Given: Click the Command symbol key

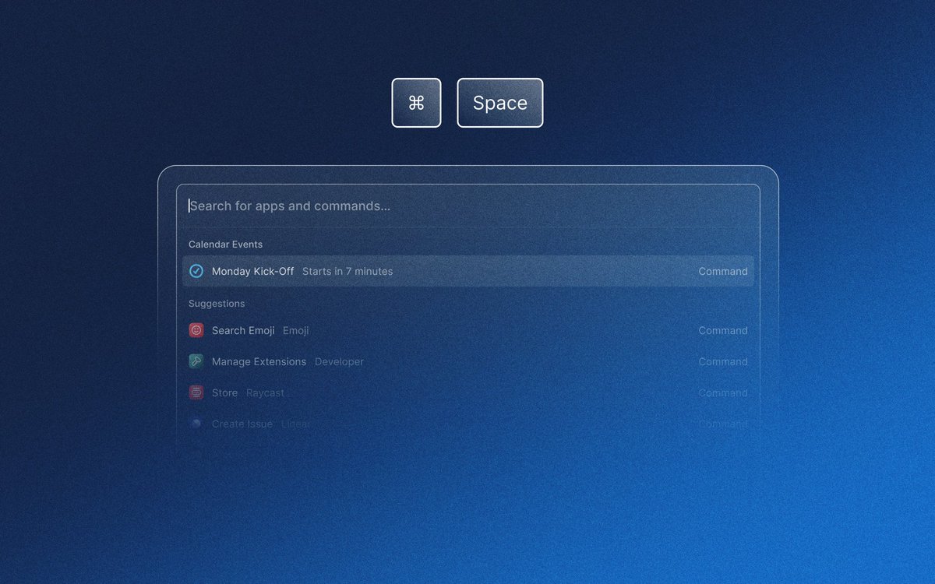Looking at the screenshot, I should [416, 103].
